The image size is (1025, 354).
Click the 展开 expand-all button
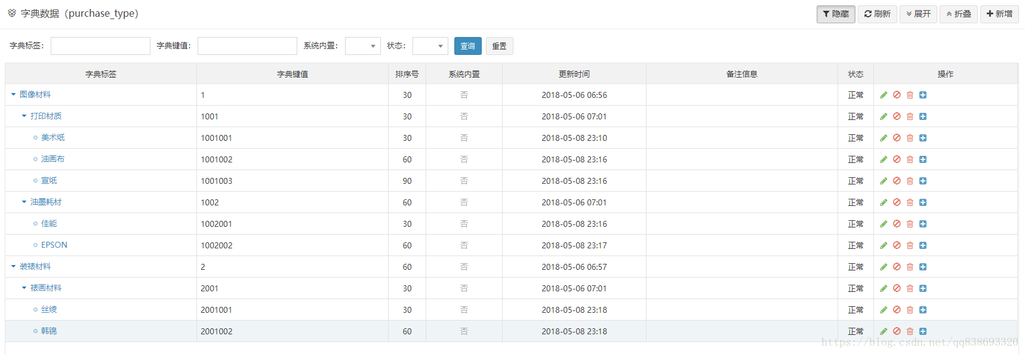pos(918,14)
